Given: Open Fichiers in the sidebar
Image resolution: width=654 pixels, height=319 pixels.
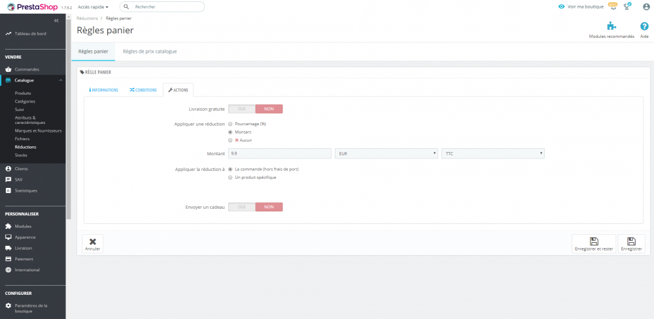Looking at the screenshot, I should click(22, 139).
